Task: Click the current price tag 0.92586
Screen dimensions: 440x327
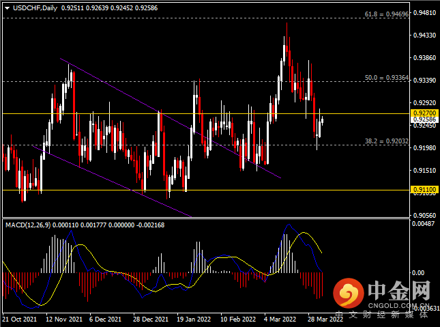Action: click(x=424, y=119)
